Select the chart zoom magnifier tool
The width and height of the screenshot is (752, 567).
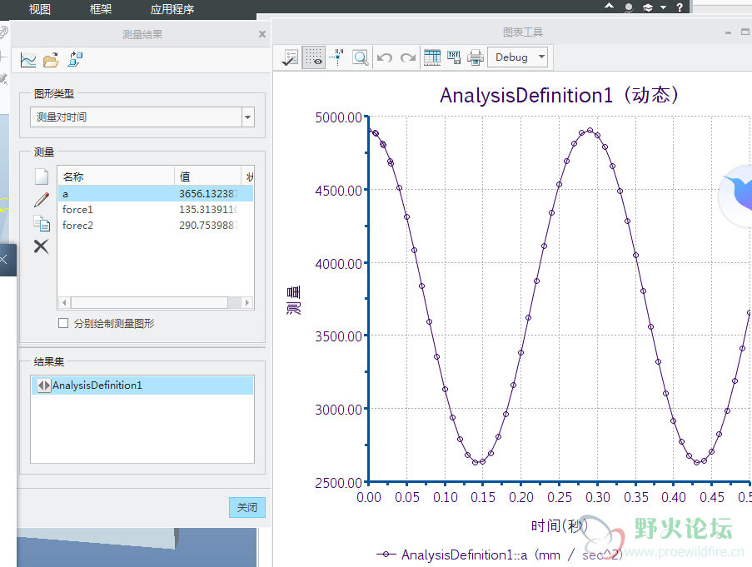coord(360,58)
